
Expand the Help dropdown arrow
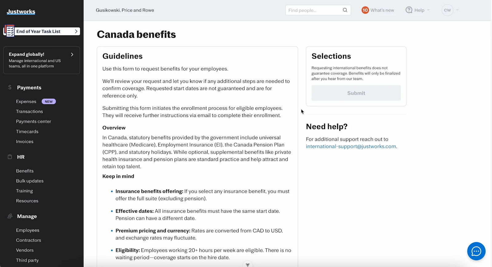[429, 10]
